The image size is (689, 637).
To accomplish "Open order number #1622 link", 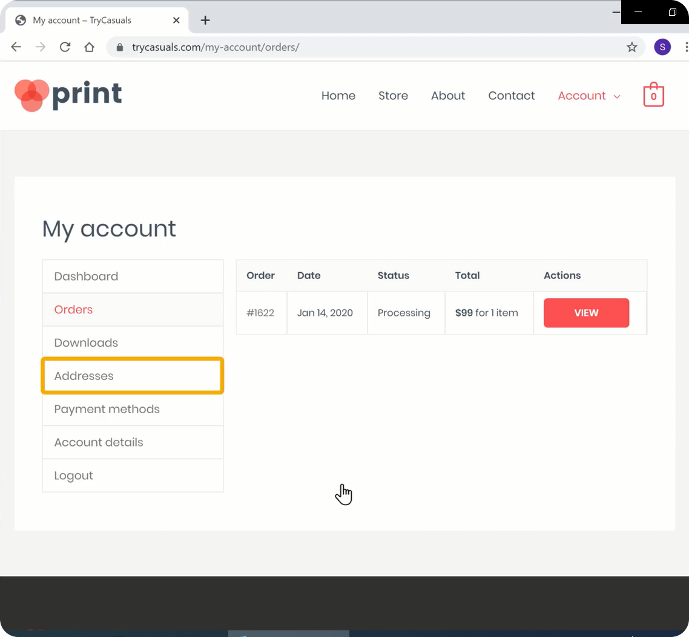I will (x=260, y=313).
